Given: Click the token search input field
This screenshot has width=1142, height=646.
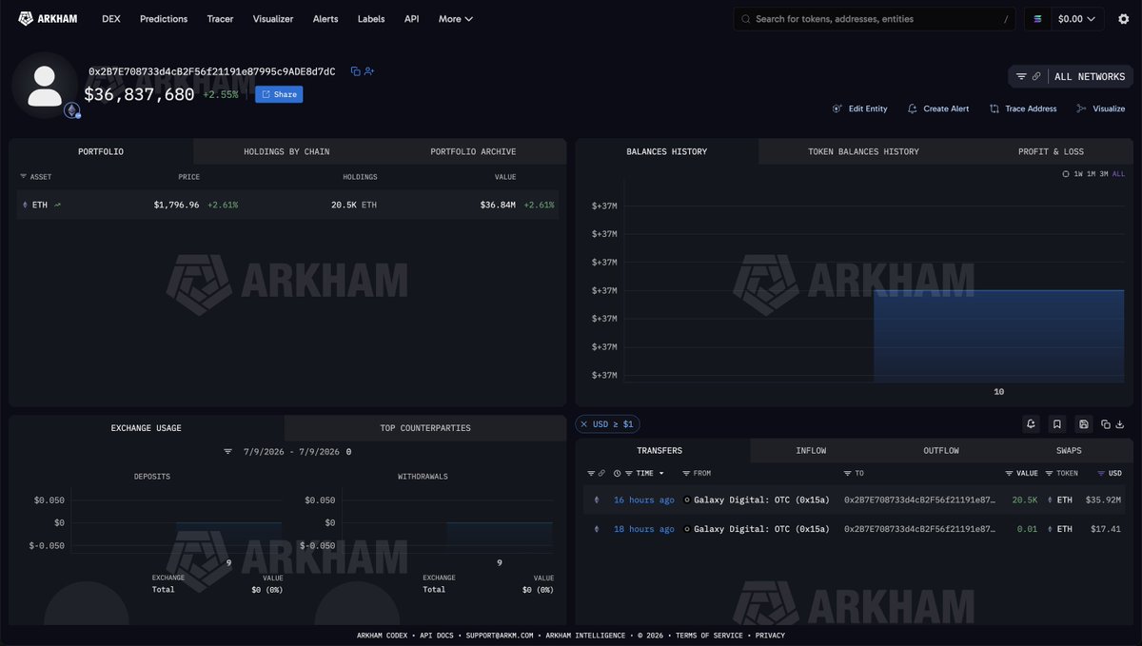Looking at the screenshot, I should coord(875,19).
